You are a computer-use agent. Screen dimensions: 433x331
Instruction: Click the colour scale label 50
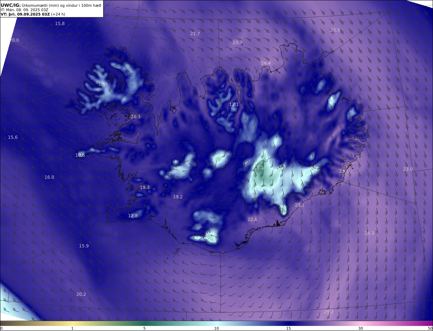pyautogui.click(x=430, y=329)
